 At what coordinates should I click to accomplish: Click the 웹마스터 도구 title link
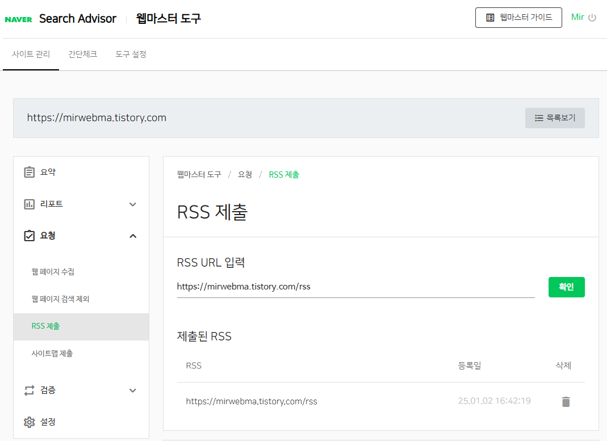coord(169,19)
